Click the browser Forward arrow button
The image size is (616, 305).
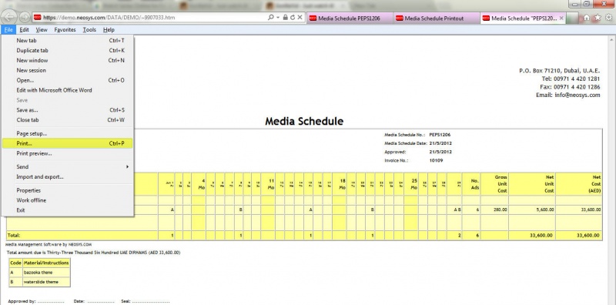[25, 17]
